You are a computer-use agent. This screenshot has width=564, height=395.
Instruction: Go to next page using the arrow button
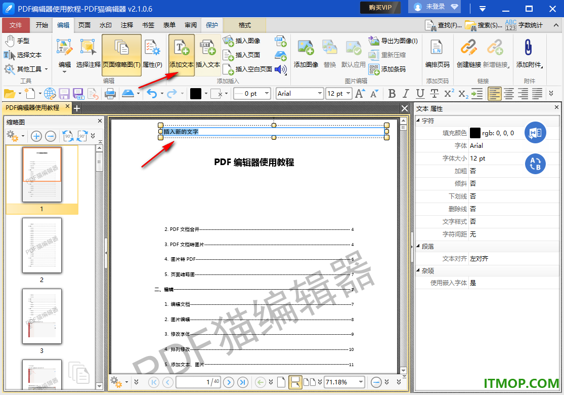229,382
